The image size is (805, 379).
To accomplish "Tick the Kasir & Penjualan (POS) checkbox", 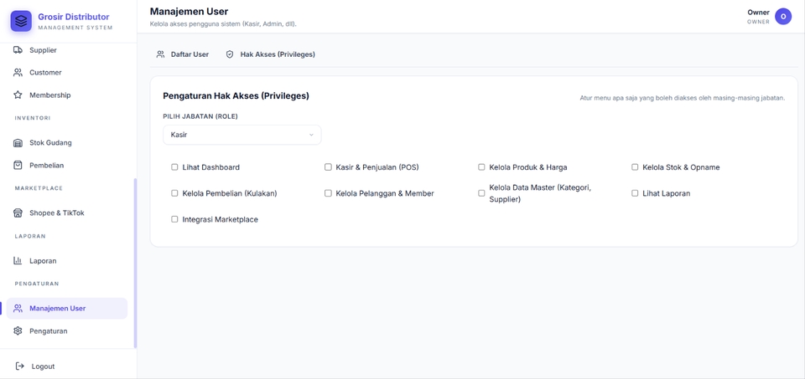I will (x=328, y=167).
